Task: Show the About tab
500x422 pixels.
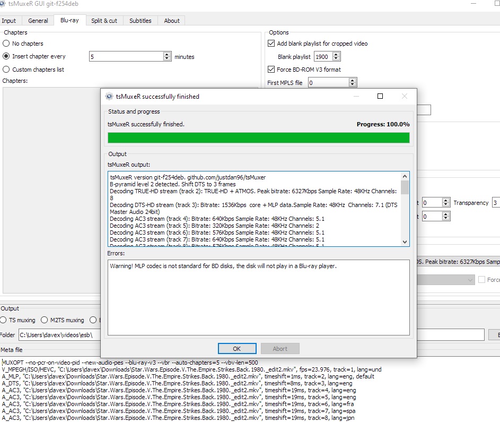Action: (x=172, y=20)
